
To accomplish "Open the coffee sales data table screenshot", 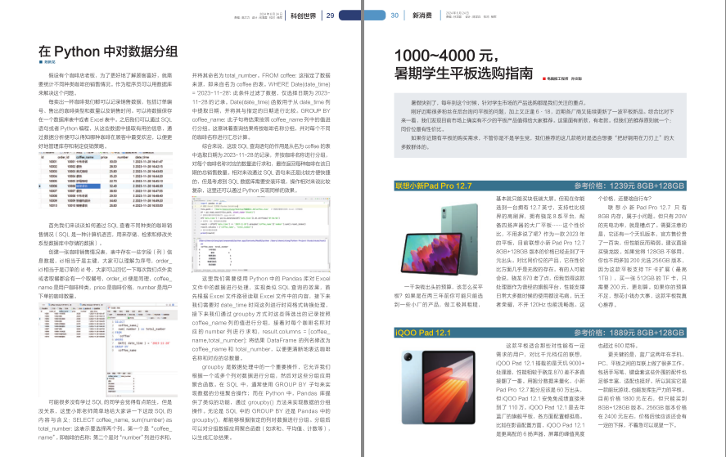I will (106, 181).
